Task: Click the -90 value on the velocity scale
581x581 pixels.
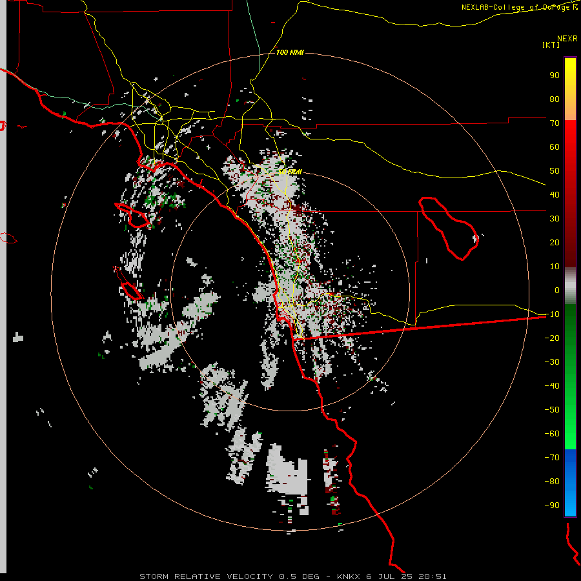Action: [552, 505]
